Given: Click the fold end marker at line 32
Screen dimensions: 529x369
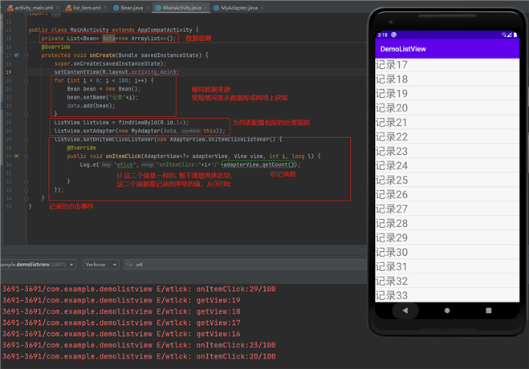Looking at the screenshot, I should pos(26,181).
